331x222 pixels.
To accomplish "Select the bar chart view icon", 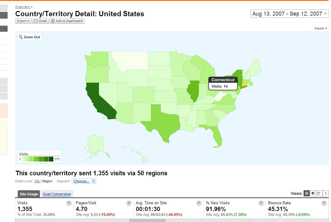I will click(319, 193).
